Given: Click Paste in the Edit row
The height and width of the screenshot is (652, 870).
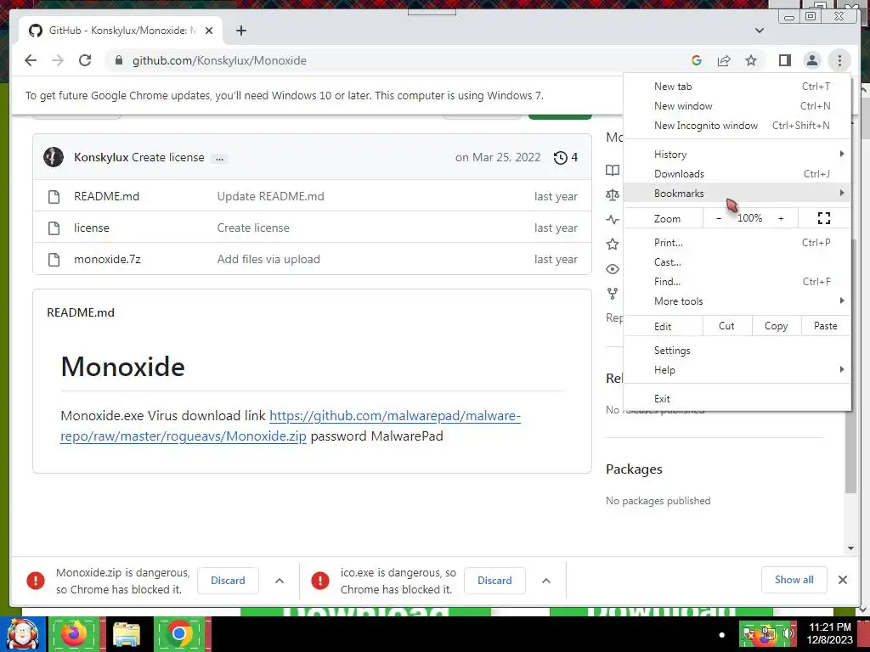Looking at the screenshot, I should click(x=826, y=326).
